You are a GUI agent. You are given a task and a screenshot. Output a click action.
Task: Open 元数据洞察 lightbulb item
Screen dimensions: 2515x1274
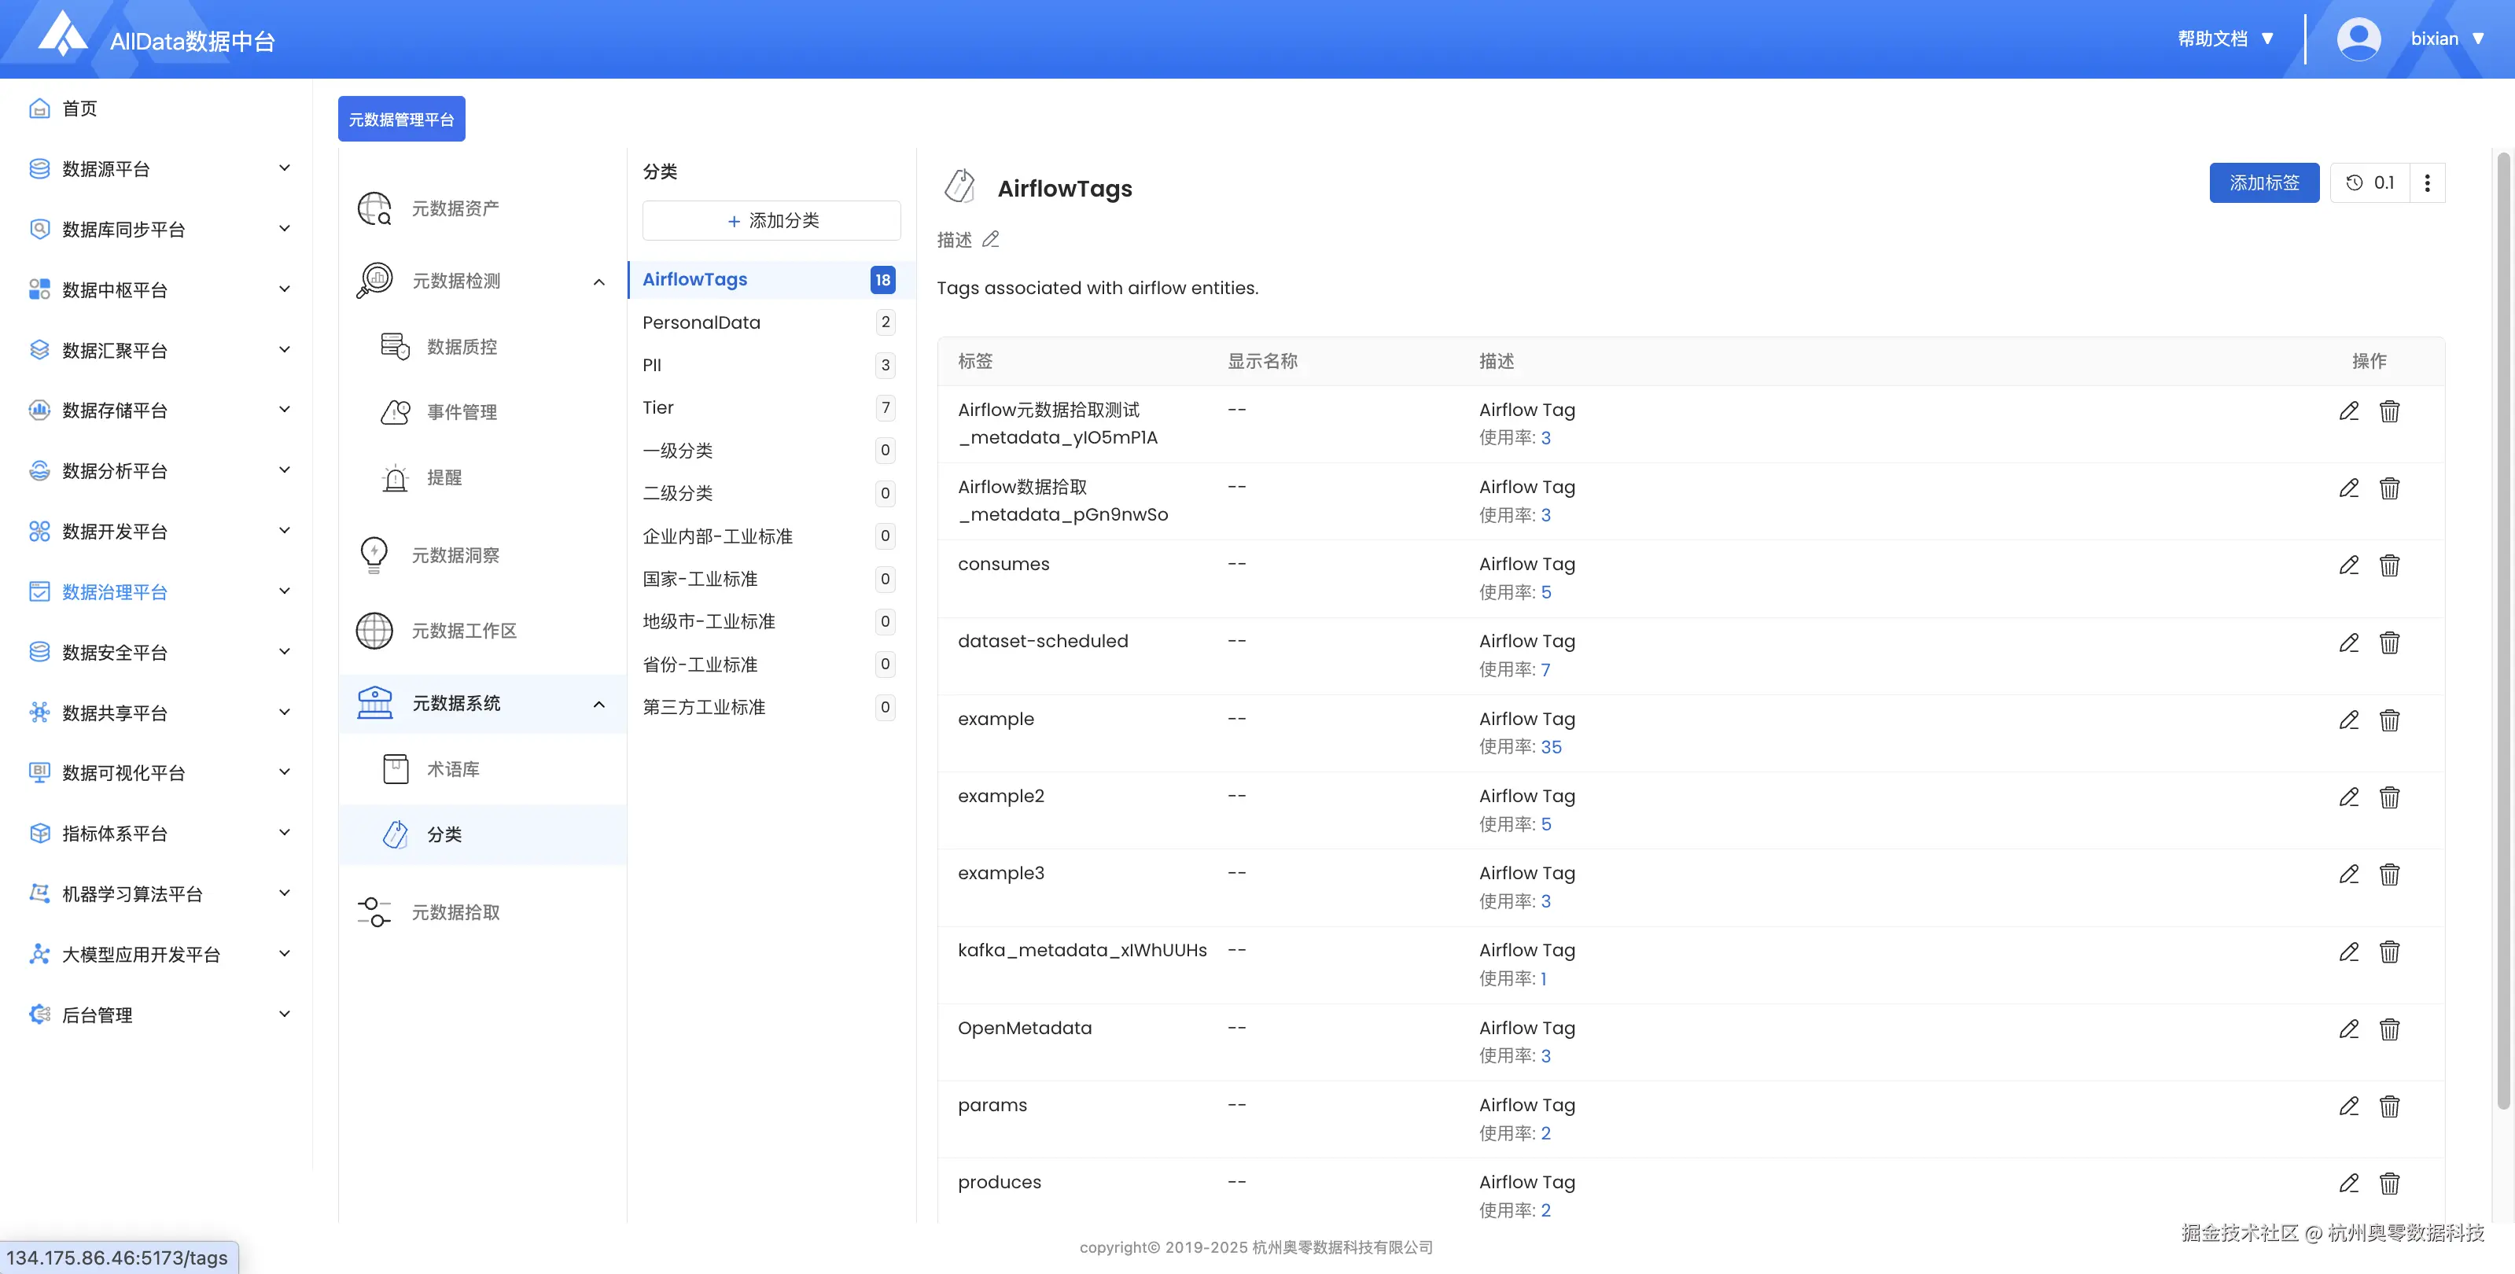pos(455,554)
